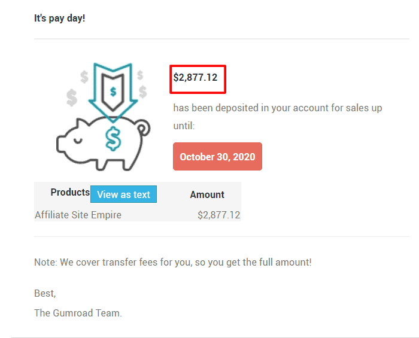Click the "It's pay day!" heading
Image resolution: width=419 pixels, height=338 pixels.
pos(60,18)
